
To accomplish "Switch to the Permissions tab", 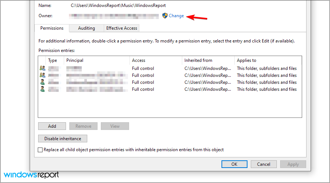I will coord(52,28).
